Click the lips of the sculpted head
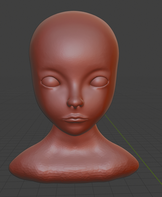Viewport: 162px width, 197px height. [75, 118]
